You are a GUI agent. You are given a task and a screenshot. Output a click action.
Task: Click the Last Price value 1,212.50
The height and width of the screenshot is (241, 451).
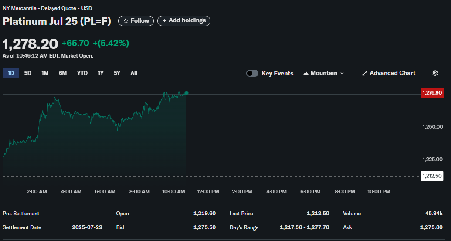[x=318, y=214]
